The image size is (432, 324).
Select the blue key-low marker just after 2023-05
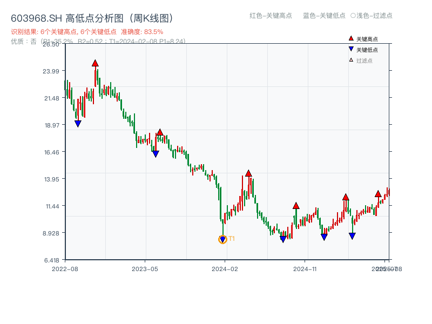[x=156, y=154]
